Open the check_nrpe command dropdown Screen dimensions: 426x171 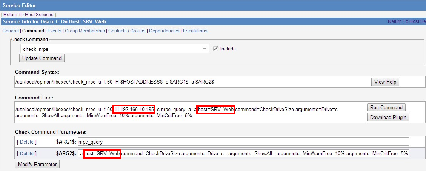click(114, 49)
